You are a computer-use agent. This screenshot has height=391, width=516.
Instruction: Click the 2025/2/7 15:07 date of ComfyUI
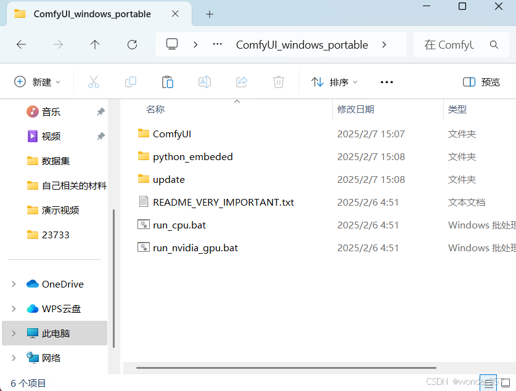[371, 134]
